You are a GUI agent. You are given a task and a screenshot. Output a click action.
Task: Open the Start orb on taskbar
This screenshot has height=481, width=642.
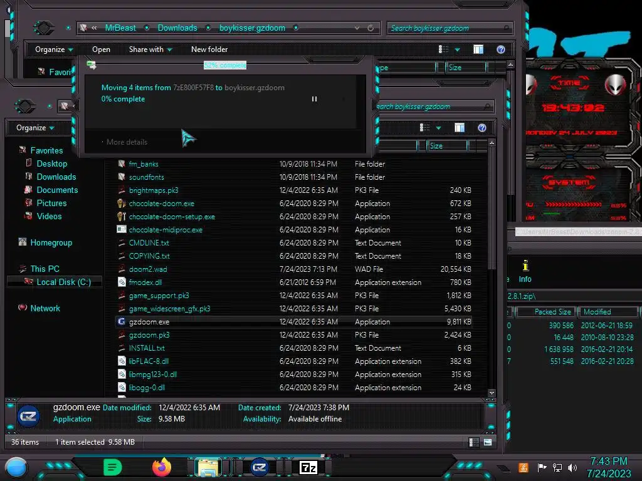(x=16, y=467)
